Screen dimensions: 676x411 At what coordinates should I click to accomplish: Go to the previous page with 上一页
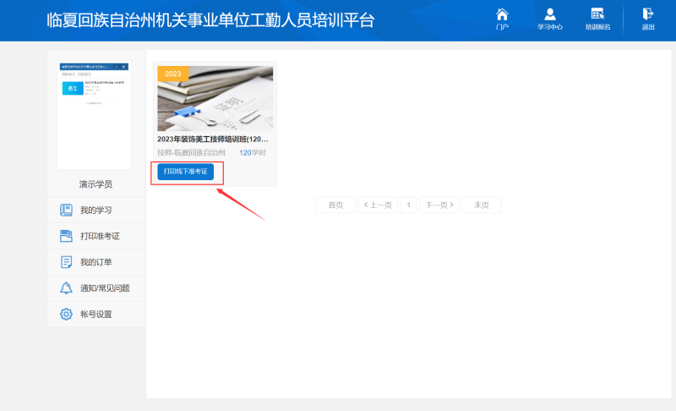pyautogui.click(x=377, y=205)
